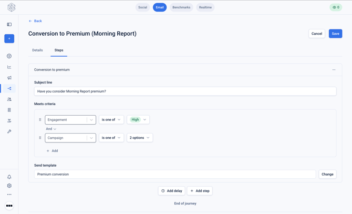Add a new criteria row

point(52,151)
